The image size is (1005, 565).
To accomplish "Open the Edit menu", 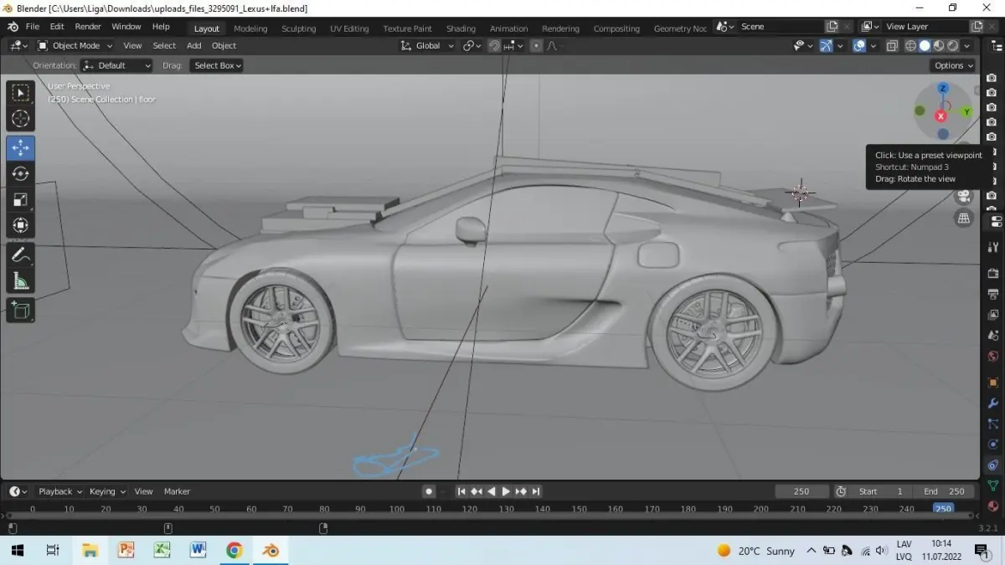I will coord(57,27).
